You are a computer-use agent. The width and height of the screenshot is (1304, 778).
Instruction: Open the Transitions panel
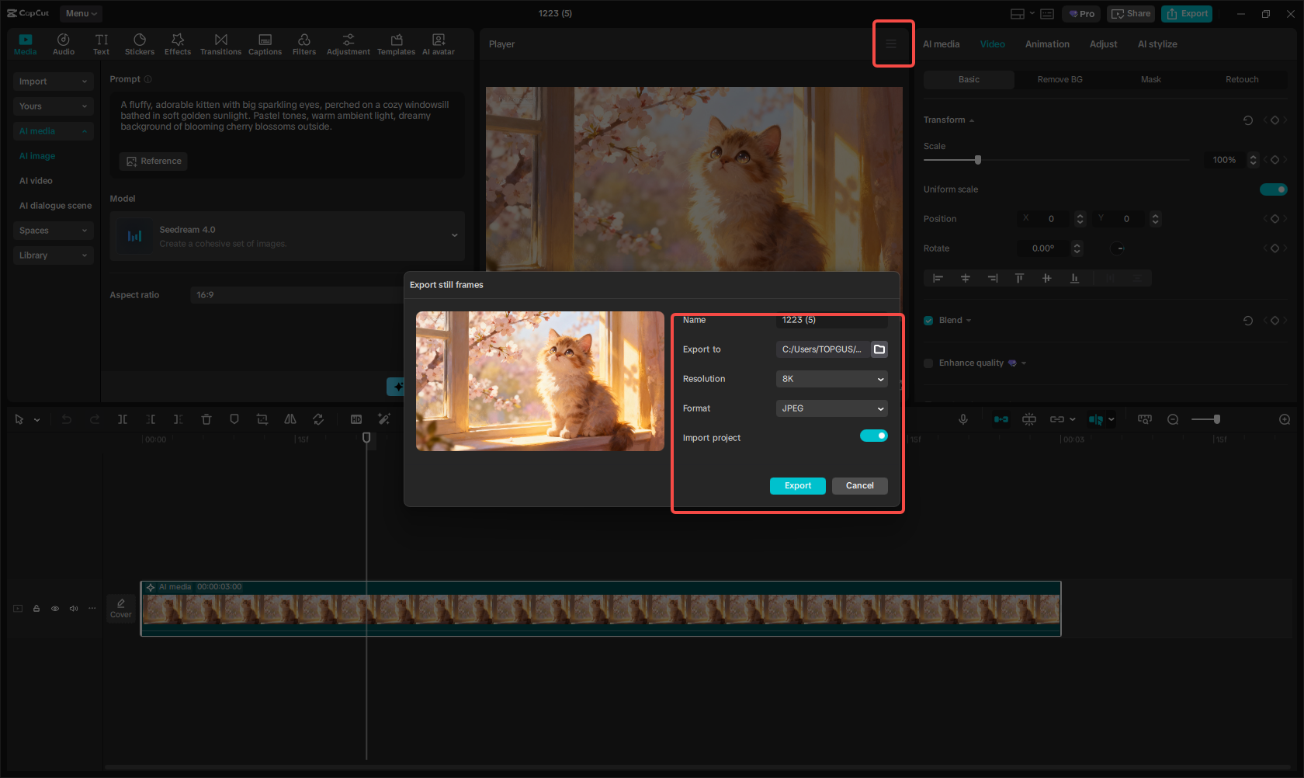[x=220, y=43]
